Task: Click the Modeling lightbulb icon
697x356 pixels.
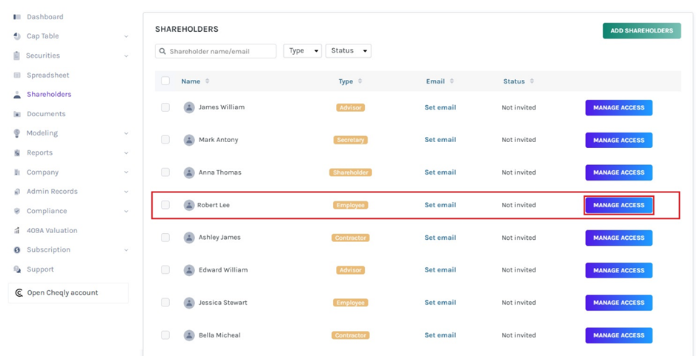Action: [17, 133]
